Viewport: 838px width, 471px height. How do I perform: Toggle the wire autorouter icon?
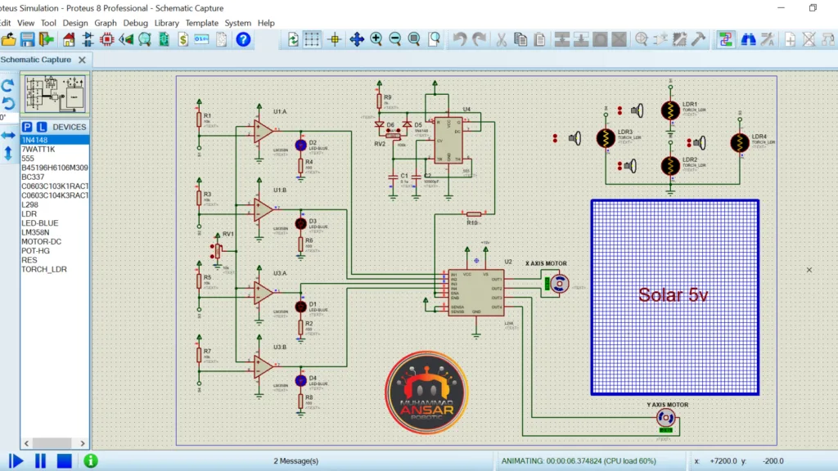pyautogui.click(x=725, y=39)
